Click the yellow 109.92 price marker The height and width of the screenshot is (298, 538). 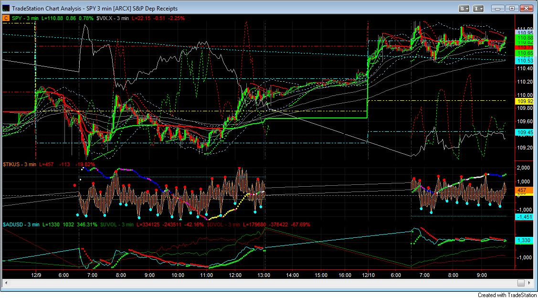coord(523,101)
